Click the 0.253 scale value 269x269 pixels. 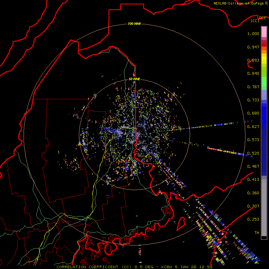[253, 219]
